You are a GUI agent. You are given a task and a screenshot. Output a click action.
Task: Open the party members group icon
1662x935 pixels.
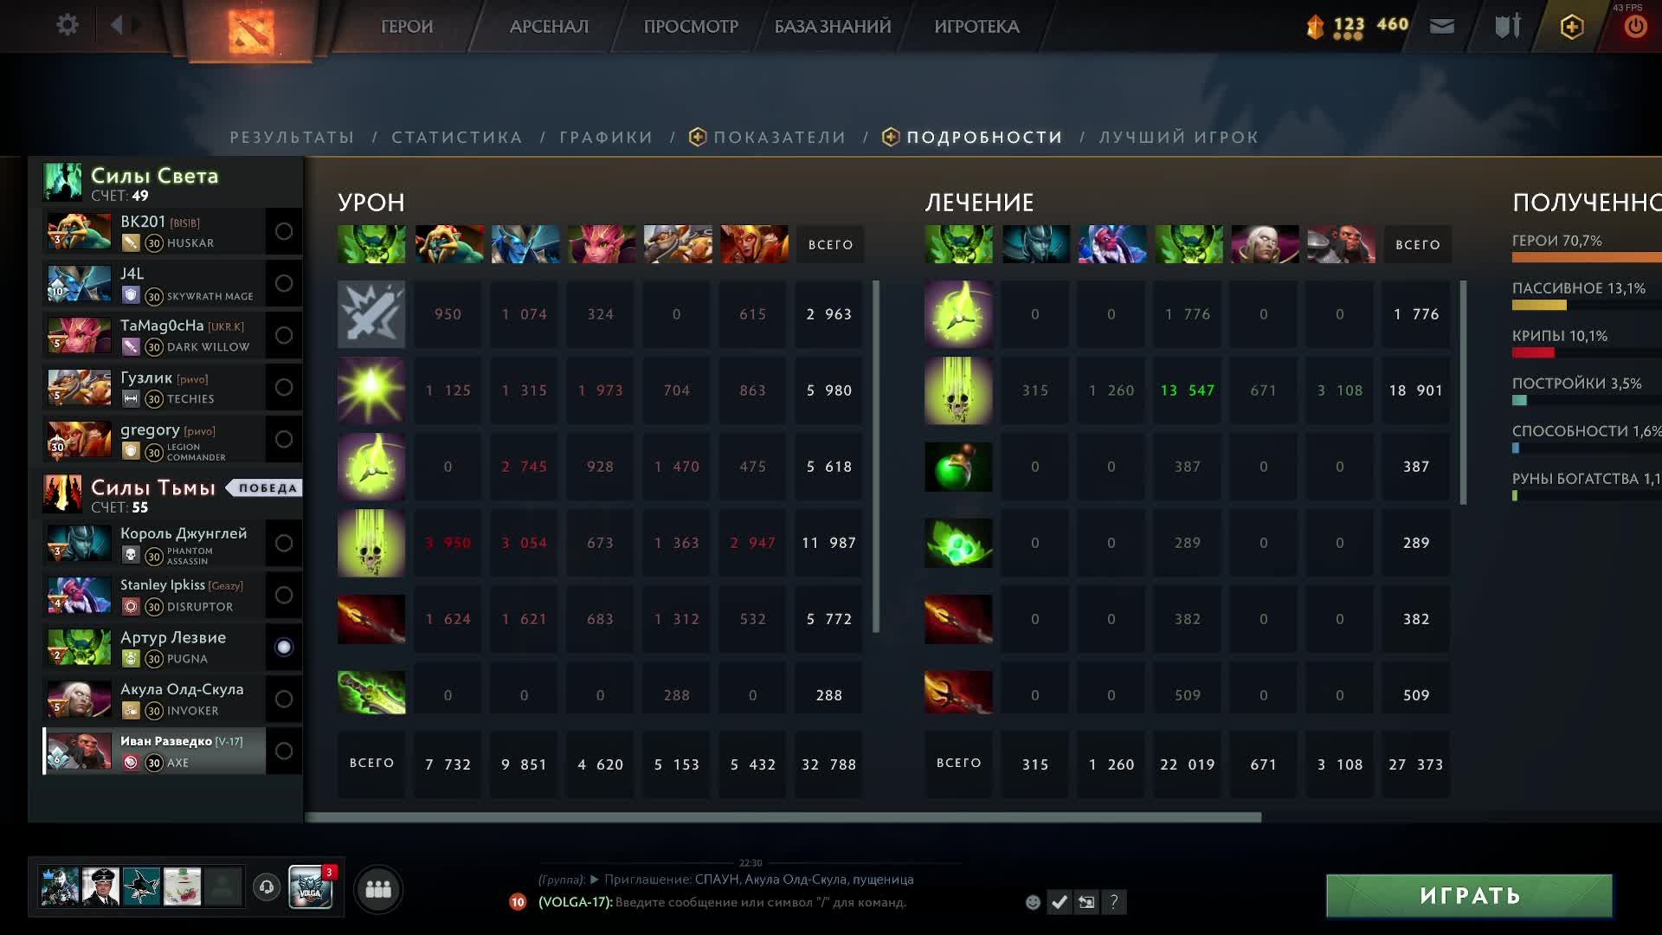click(378, 889)
